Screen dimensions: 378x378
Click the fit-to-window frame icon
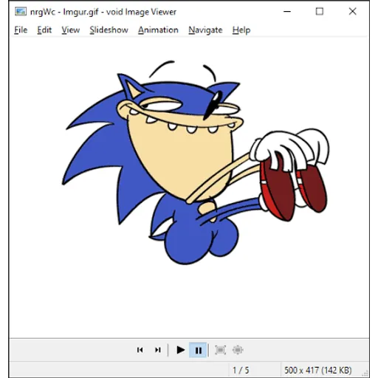click(220, 350)
